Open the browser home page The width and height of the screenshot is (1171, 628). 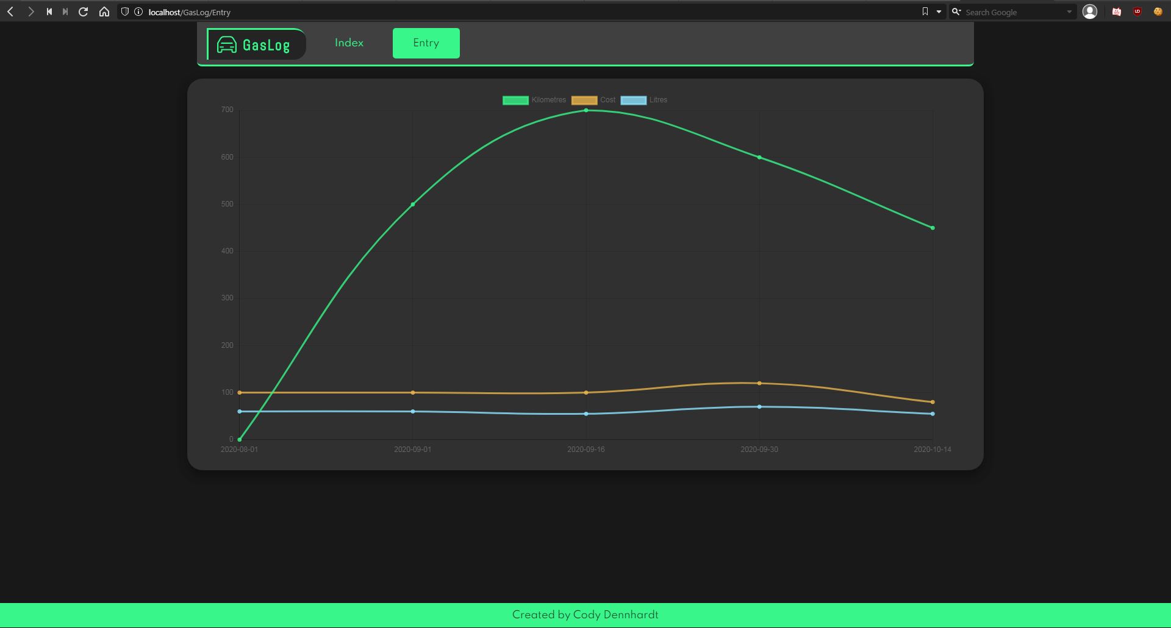click(104, 12)
